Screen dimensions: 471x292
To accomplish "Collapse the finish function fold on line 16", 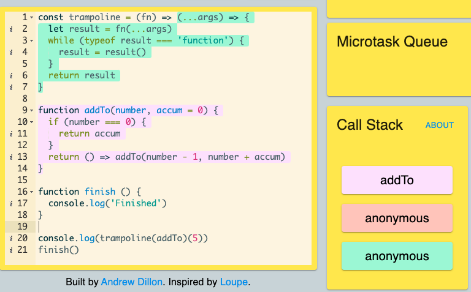I will (32, 192).
